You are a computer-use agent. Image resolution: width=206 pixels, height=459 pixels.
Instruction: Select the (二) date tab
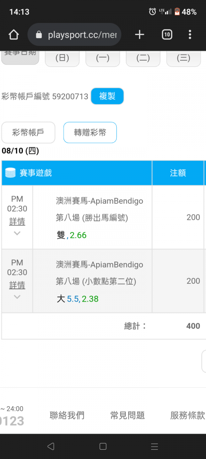pos(143,58)
